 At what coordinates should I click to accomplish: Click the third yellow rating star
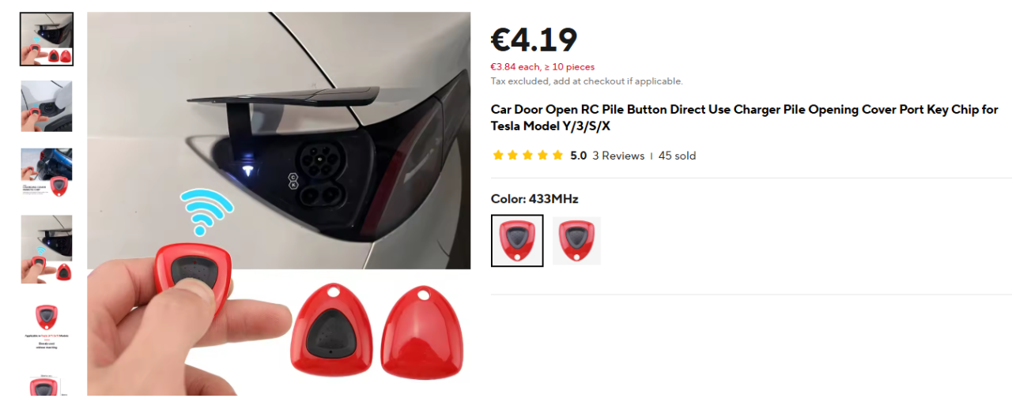coord(528,156)
